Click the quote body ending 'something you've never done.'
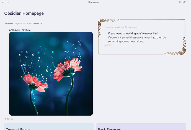Screen dimensions: 191x130 137,39
